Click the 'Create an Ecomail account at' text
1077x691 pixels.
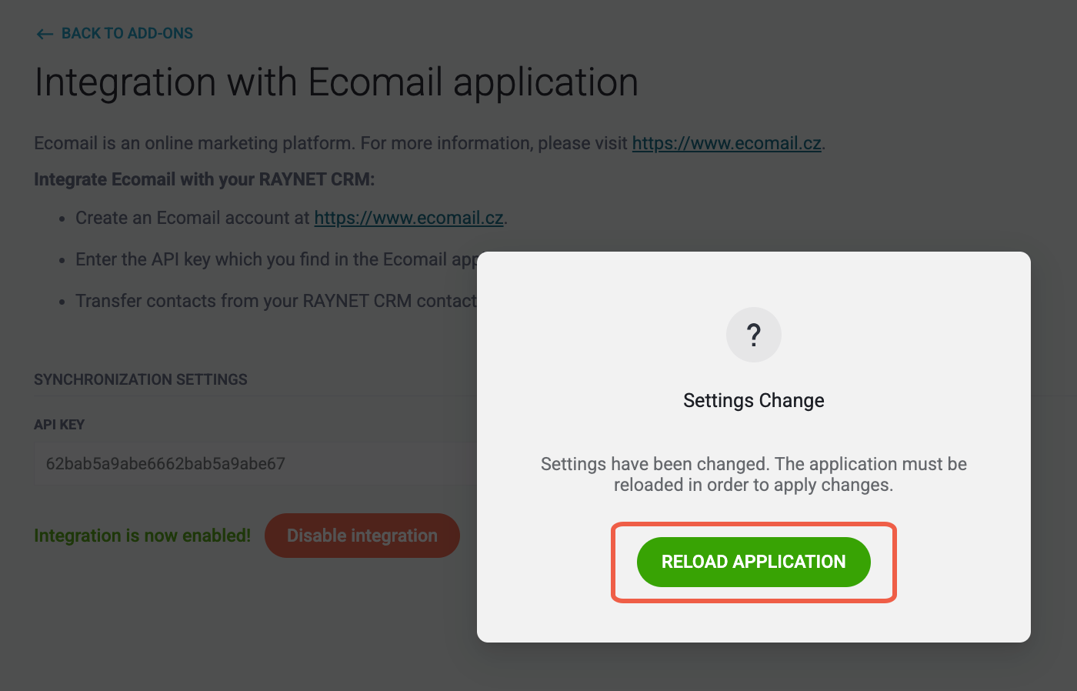click(192, 218)
